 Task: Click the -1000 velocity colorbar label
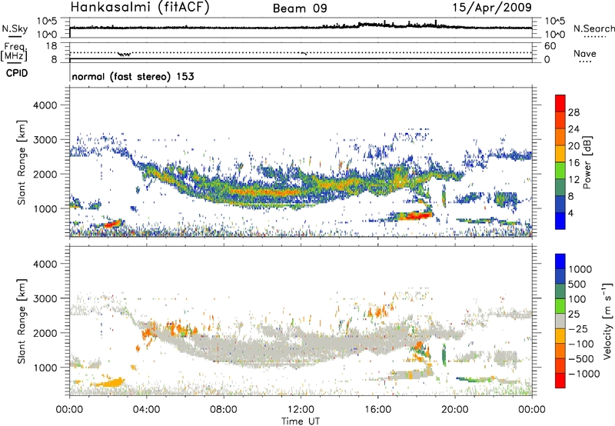pos(584,374)
